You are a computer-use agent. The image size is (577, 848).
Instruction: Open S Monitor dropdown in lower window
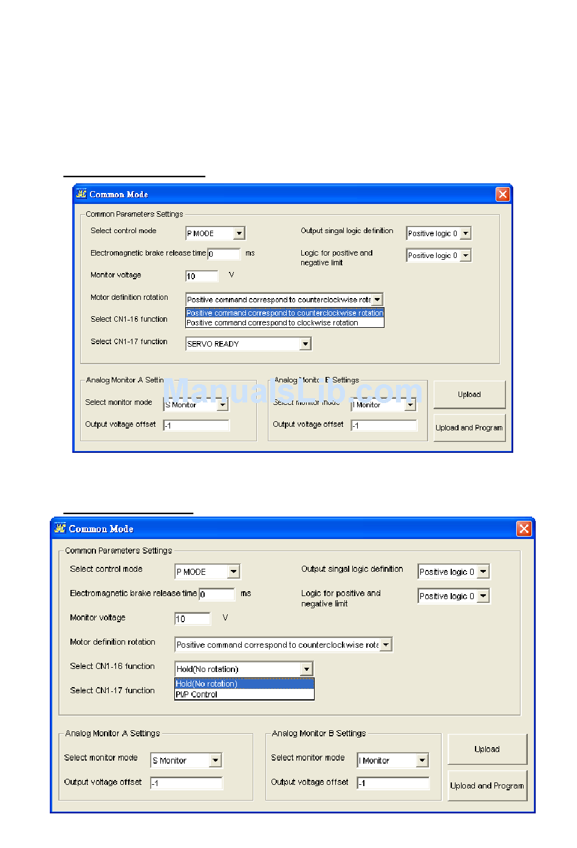point(216,760)
